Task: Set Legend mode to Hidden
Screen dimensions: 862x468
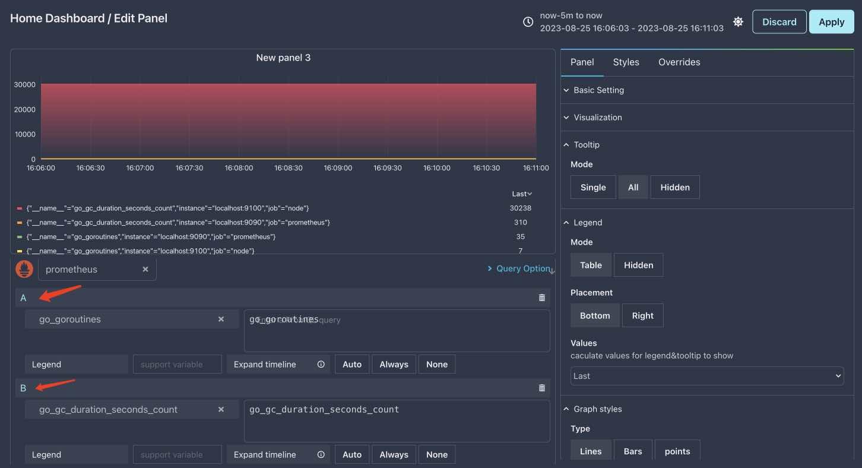Action: point(638,265)
